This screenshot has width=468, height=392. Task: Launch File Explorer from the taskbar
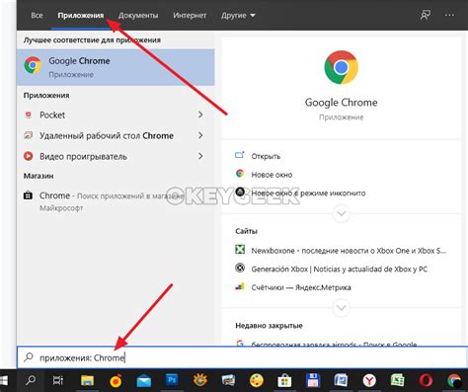87,381
